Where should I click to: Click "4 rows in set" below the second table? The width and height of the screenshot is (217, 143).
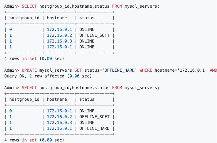(21, 140)
